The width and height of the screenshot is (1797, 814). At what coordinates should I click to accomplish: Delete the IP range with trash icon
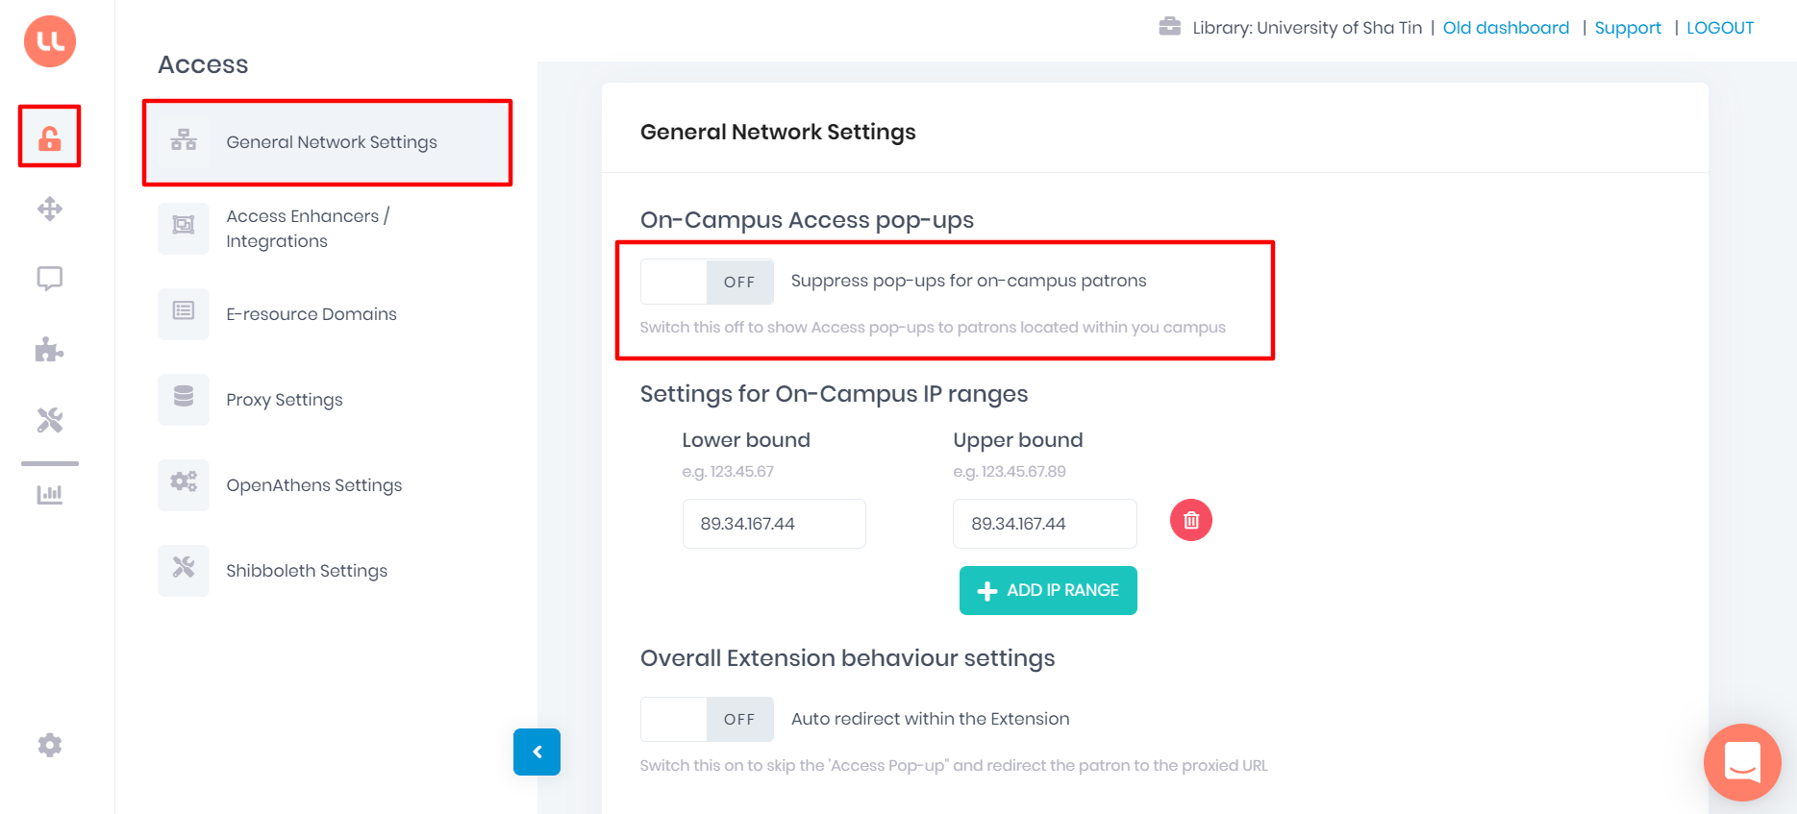(1190, 520)
